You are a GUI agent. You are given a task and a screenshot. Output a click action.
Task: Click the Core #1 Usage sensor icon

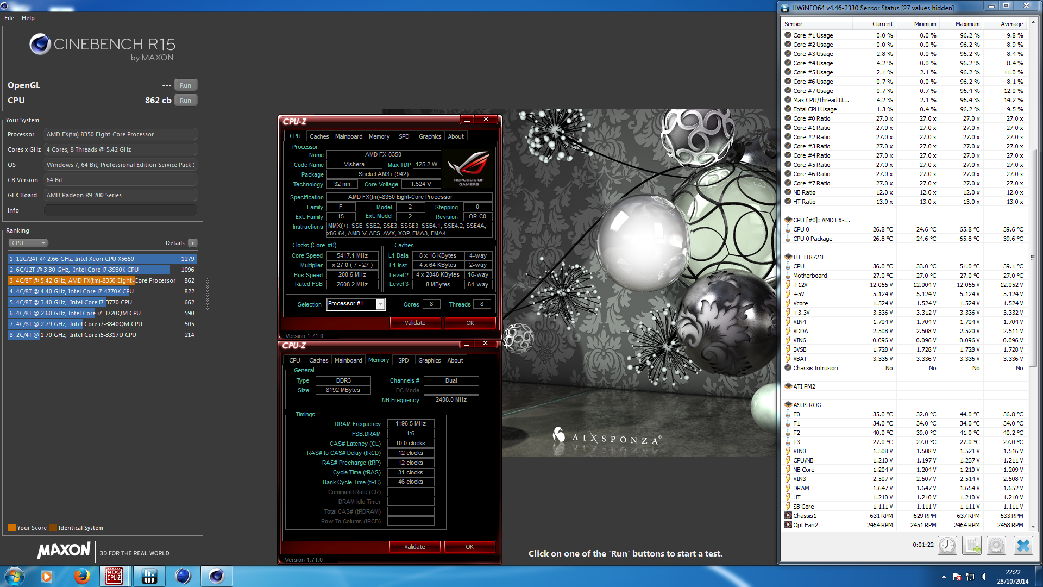pos(788,35)
